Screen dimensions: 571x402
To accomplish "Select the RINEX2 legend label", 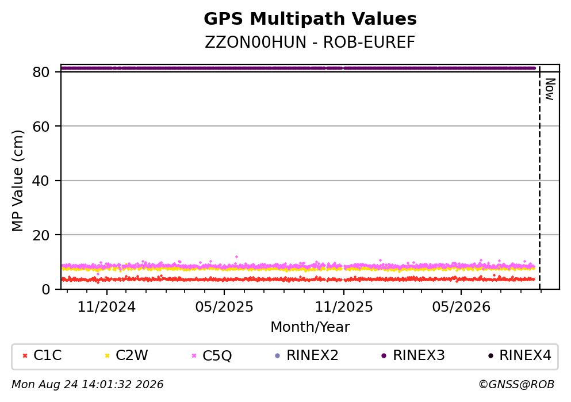I will coord(312,355).
